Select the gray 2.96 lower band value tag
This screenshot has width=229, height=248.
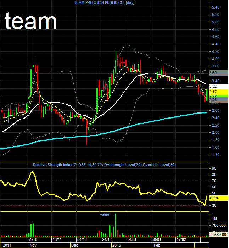(219, 100)
